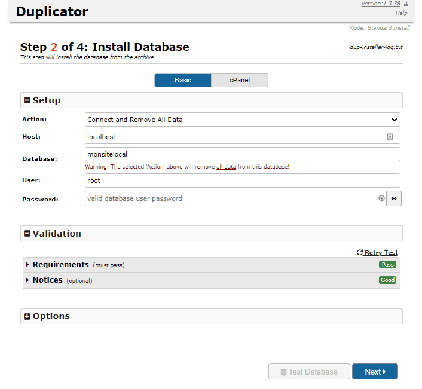This screenshot has width=422, height=389.
Task: Expand the Options section plus icon
Action: (27, 316)
